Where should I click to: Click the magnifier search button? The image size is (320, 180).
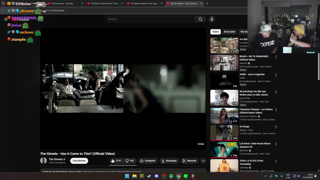click(200, 19)
